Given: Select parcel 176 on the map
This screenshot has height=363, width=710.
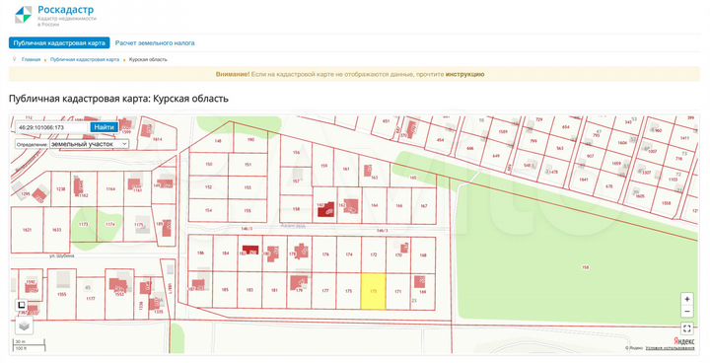Looking at the screenshot, I should 325,254.
